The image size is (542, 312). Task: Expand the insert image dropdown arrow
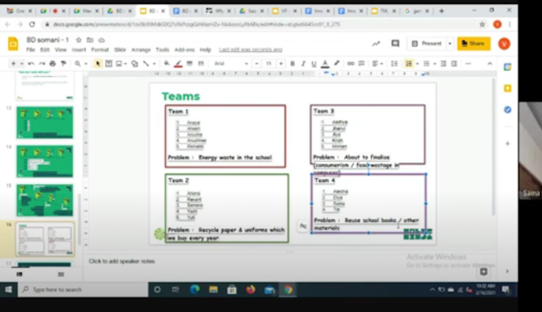coord(125,64)
